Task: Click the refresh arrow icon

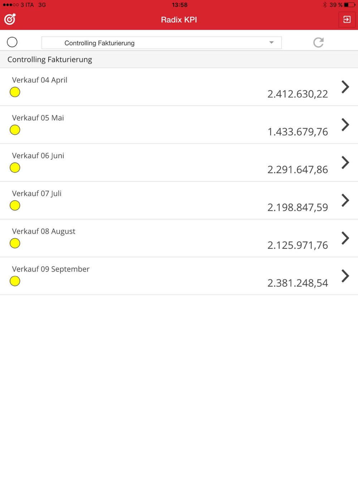Action: (x=318, y=43)
